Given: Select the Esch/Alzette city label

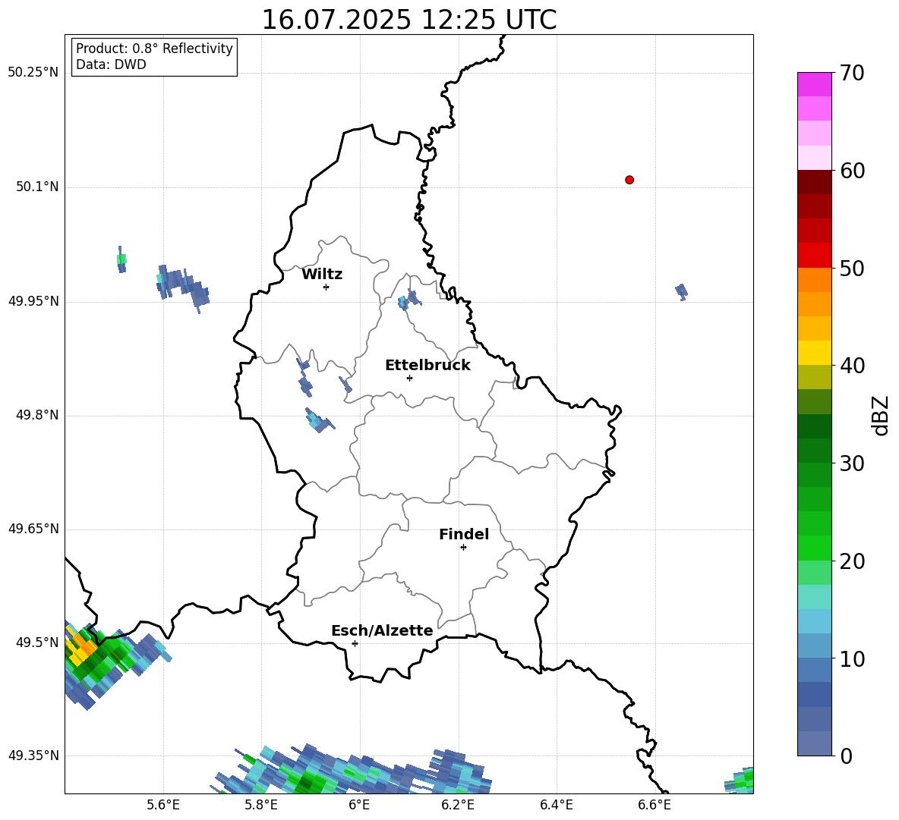Looking at the screenshot, I should (x=382, y=630).
